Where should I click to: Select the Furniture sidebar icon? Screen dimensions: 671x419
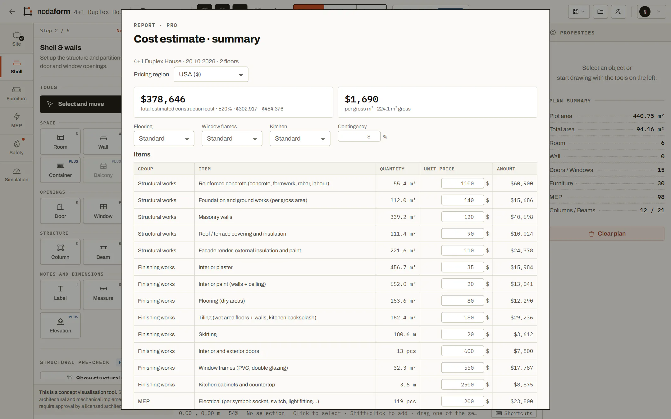coord(16,94)
